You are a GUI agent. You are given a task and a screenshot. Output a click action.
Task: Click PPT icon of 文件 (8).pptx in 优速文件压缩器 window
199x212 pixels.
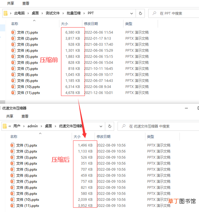pos(12,187)
